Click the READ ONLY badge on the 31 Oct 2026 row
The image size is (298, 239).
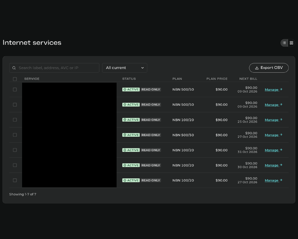click(x=151, y=150)
